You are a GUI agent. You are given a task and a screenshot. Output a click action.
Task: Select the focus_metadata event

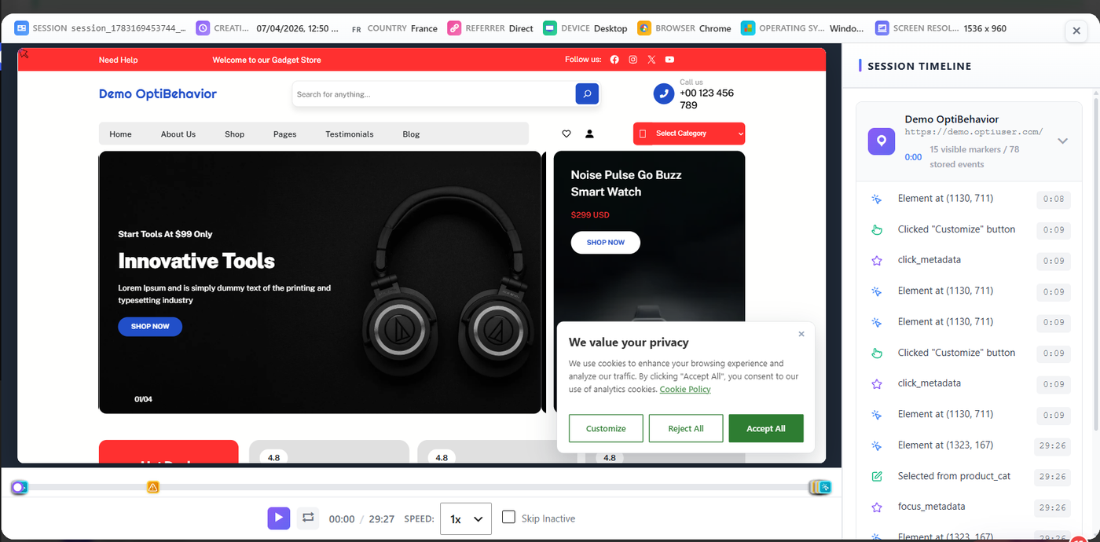tap(970, 507)
